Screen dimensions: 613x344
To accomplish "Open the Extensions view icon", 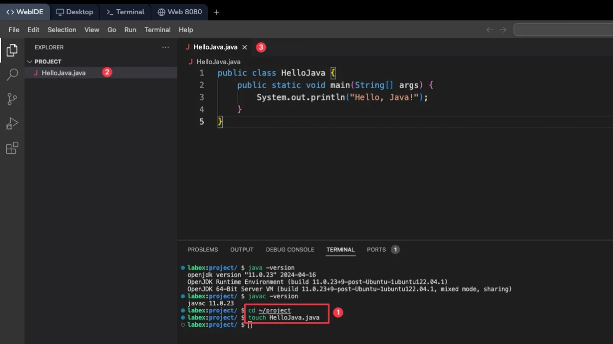I will click(x=12, y=148).
